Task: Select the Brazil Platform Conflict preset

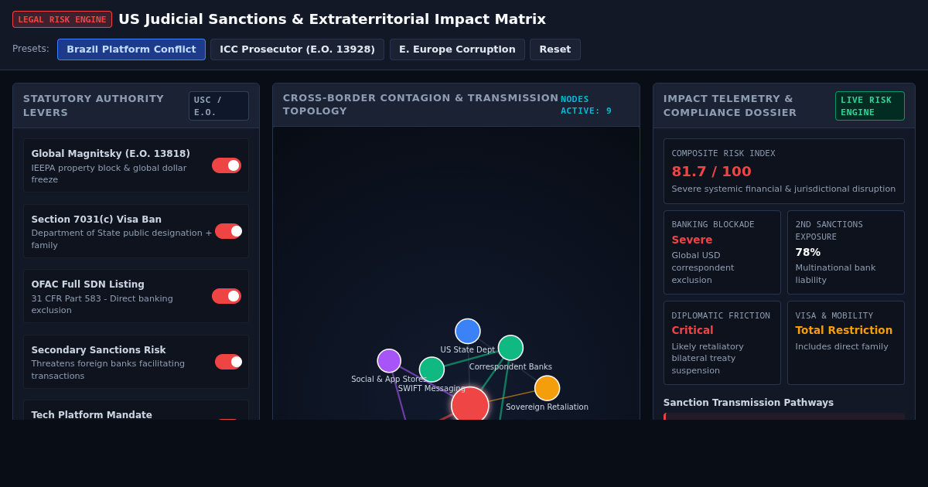Action: click(x=131, y=49)
